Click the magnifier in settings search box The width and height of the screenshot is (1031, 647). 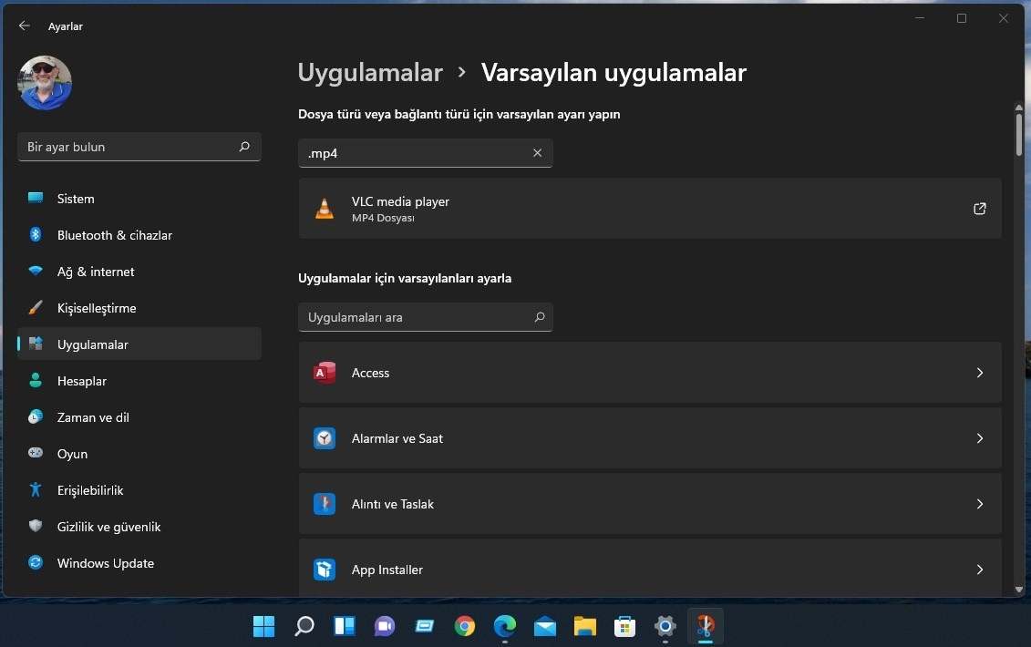tap(244, 147)
